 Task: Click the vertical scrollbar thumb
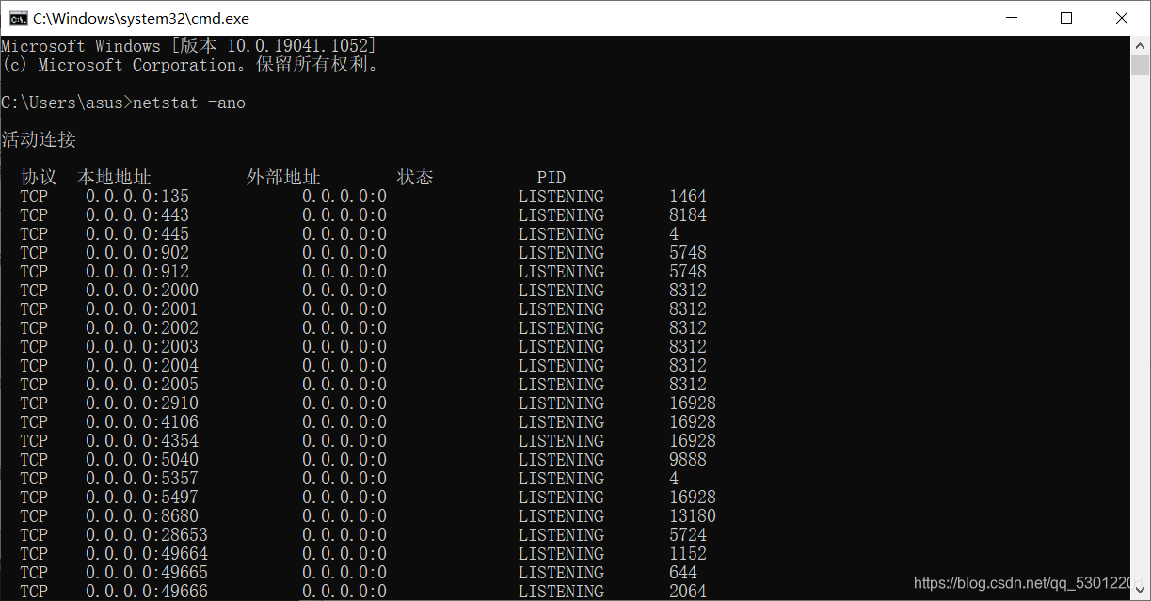pos(1141,65)
